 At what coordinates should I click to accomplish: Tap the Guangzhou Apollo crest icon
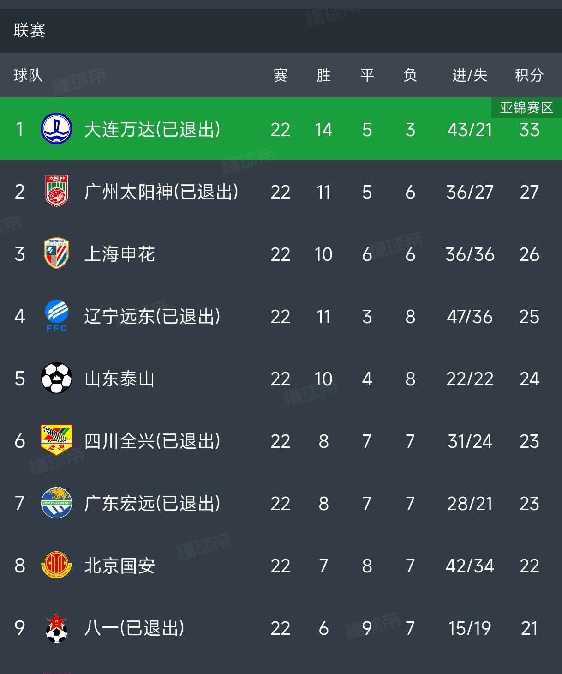[56, 191]
